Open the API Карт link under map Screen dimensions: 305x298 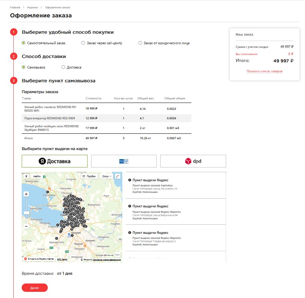pyautogui.click(x=62, y=259)
